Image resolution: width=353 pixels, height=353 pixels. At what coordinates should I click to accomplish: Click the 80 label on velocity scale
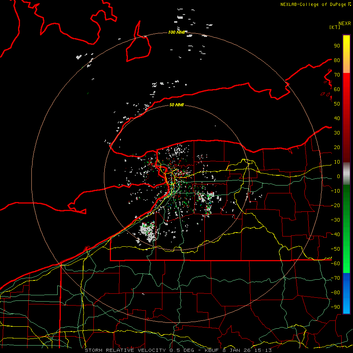coord(337,60)
